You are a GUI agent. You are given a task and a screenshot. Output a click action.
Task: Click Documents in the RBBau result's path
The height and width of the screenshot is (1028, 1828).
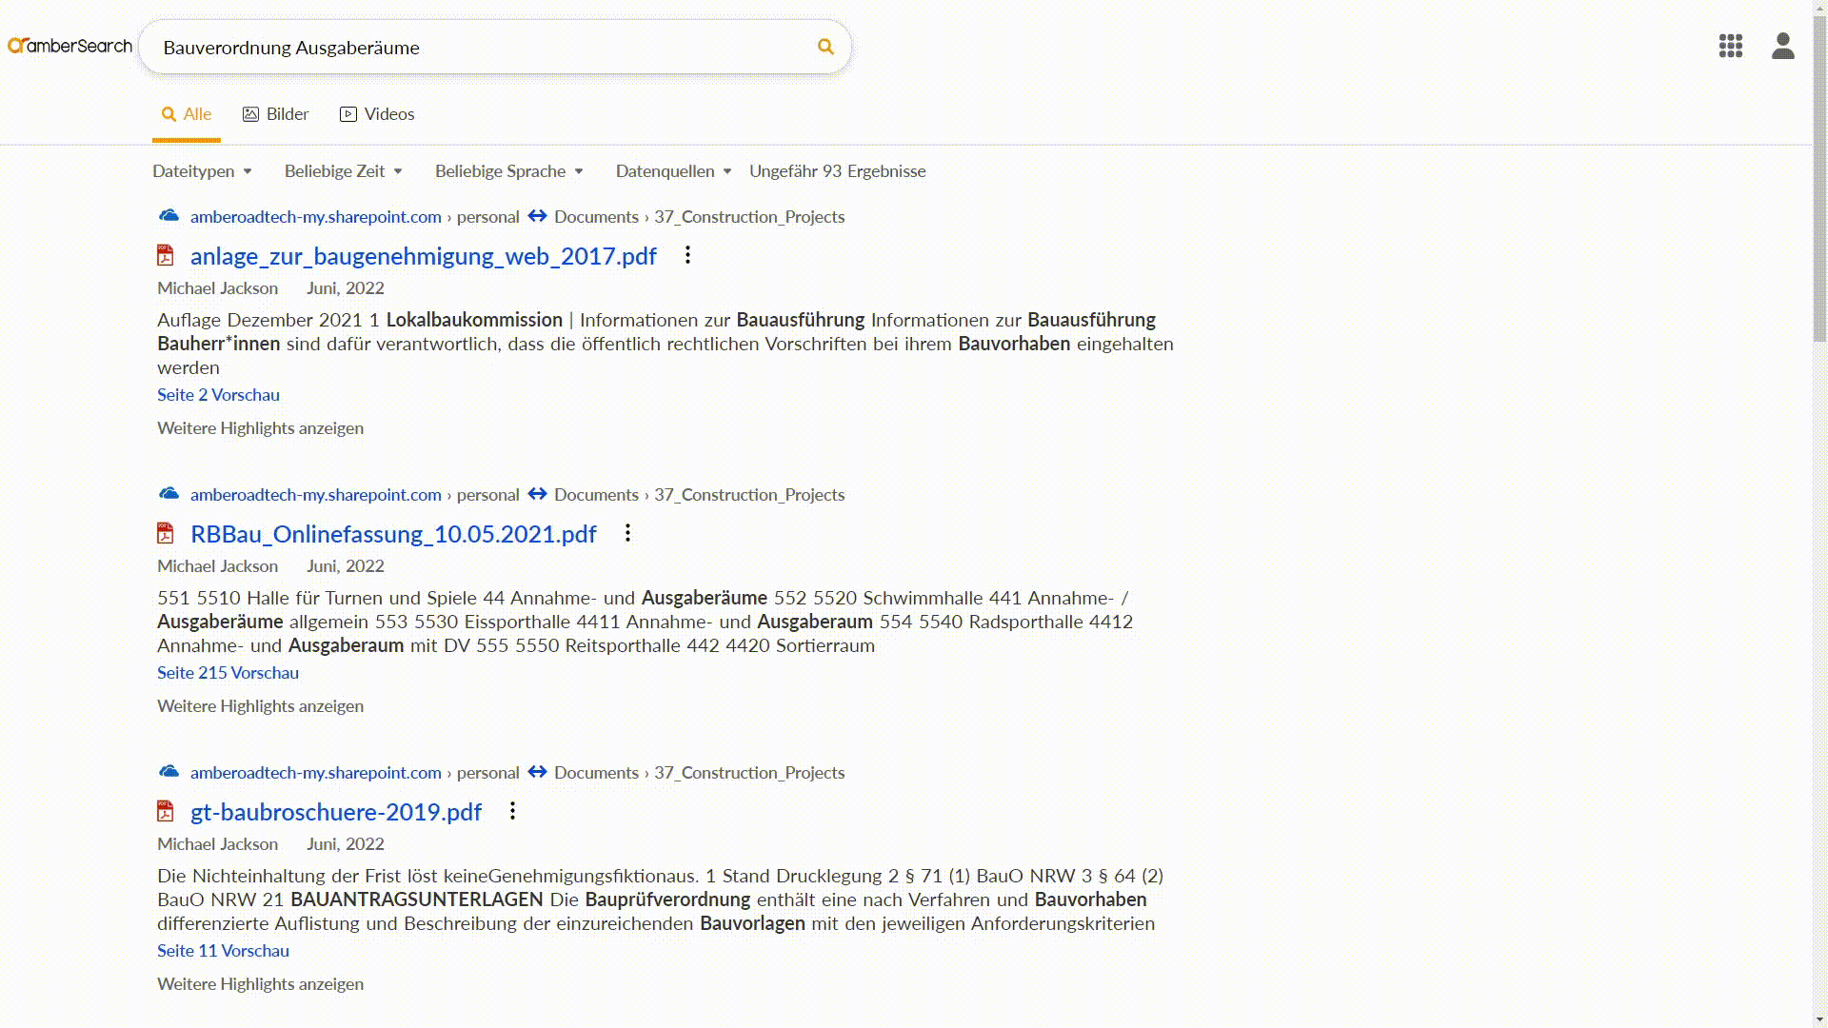(596, 494)
